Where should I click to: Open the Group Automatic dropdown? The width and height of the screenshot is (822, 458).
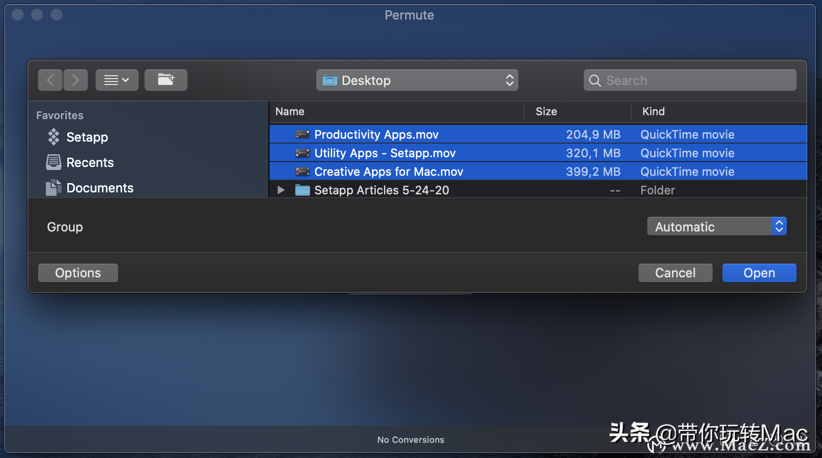(717, 227)
